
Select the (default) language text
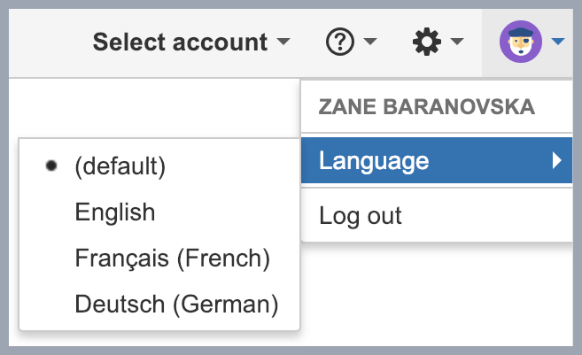click(120, 166)
